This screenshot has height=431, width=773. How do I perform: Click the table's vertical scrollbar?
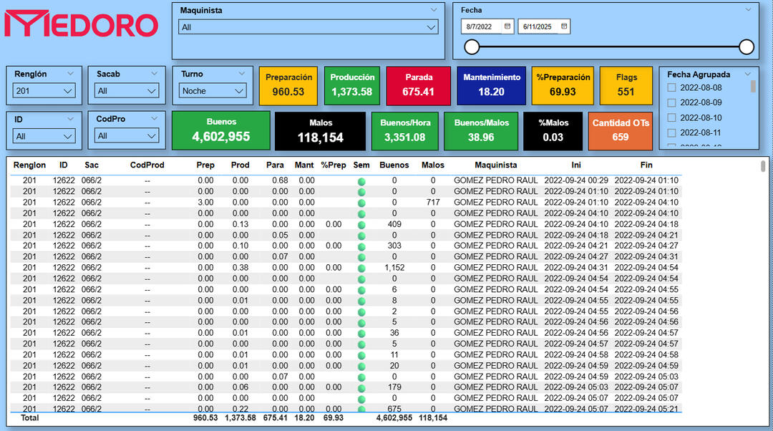763,167
